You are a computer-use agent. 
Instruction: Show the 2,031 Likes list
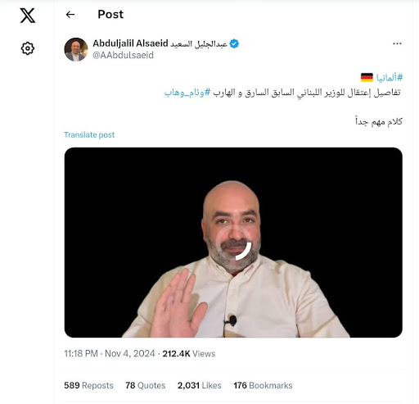tap(200, 385)
